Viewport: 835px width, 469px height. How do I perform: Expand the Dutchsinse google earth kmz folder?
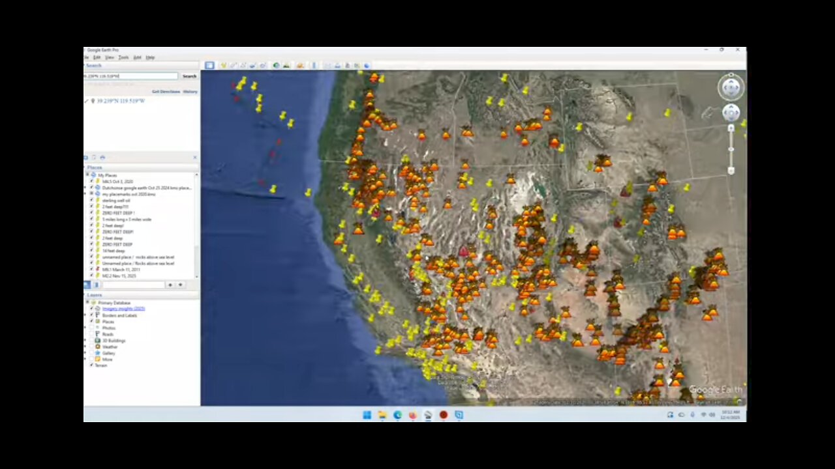tap(86, 188)
